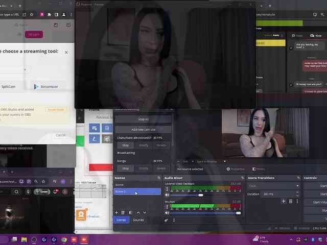Add a new scene with plus icon
The width and height of the screenshot is (327, 245).
(x=116, y=212)
